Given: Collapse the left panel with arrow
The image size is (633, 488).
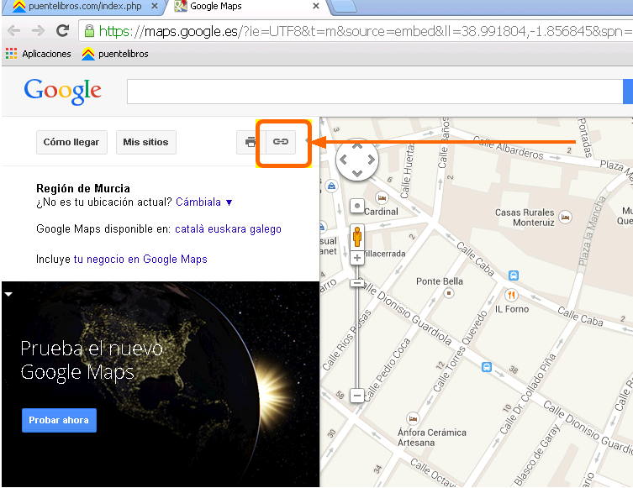Looking at the screenshot, I should click(307, 140).
